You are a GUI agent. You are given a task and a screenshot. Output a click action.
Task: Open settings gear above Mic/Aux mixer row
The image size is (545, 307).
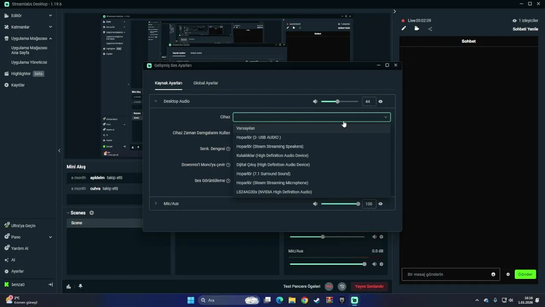coord(381,237)
